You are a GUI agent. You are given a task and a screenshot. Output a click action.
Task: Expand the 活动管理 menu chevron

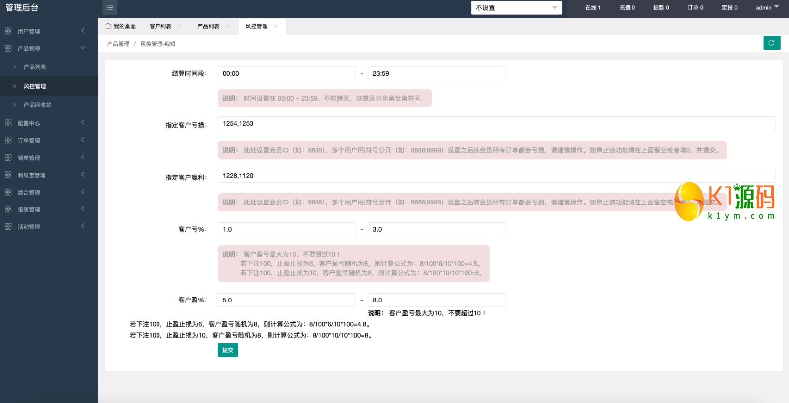click(83, 226)
